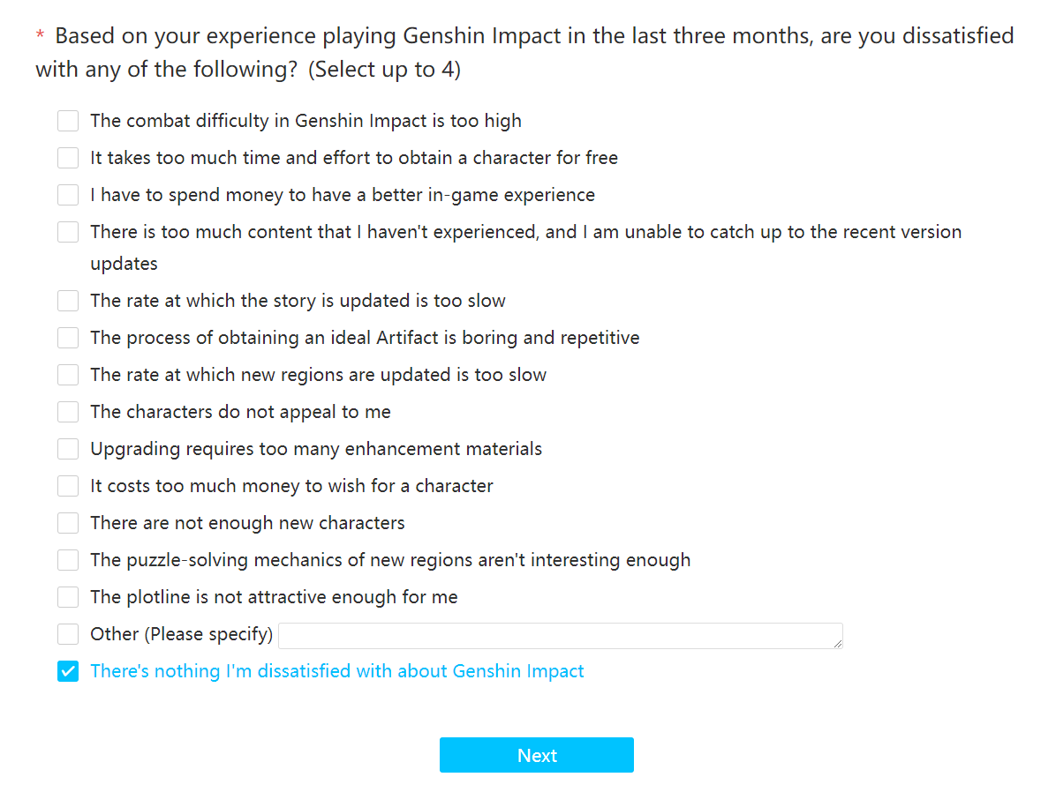Tick 'too much time to obtain character' box
The width and height of the screenshot is (1056, 807).
(68, 158)
